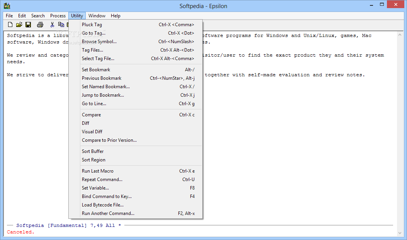
Task: Maximize the Epsilon window
Action: point(382,4)
